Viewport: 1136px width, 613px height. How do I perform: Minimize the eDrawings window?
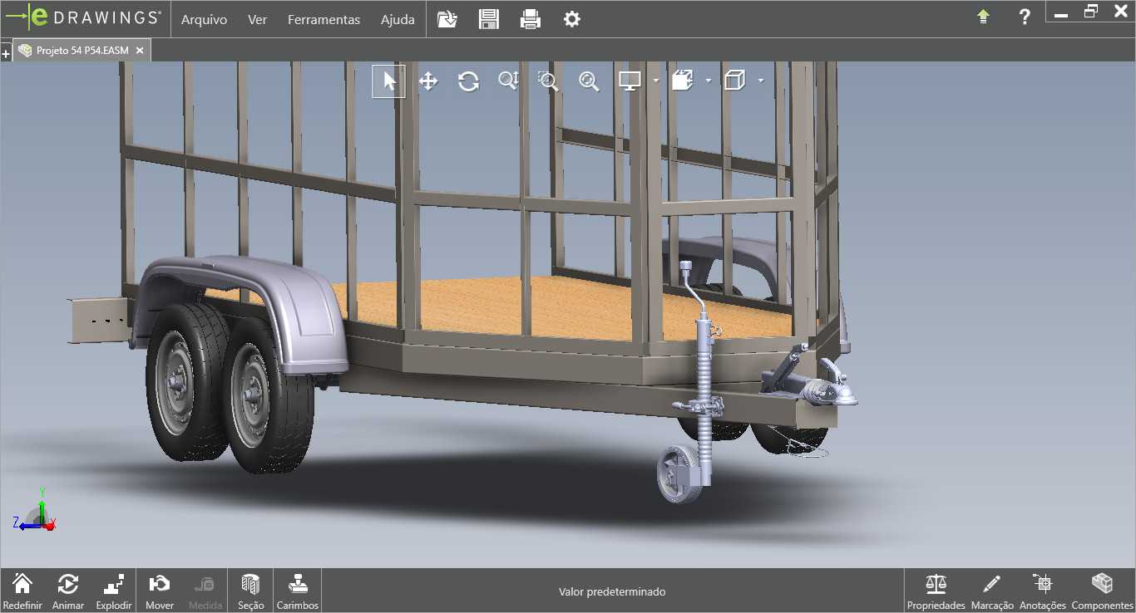coord(1060,13)
